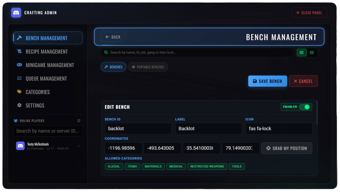Click the green magnifier search icon
This screenshot has width=340, height=192.
tap(106, 53)
